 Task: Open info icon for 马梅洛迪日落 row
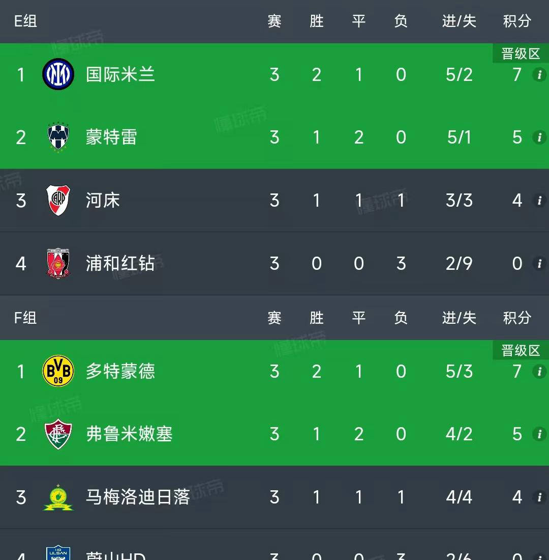click(x=538, y=497)
